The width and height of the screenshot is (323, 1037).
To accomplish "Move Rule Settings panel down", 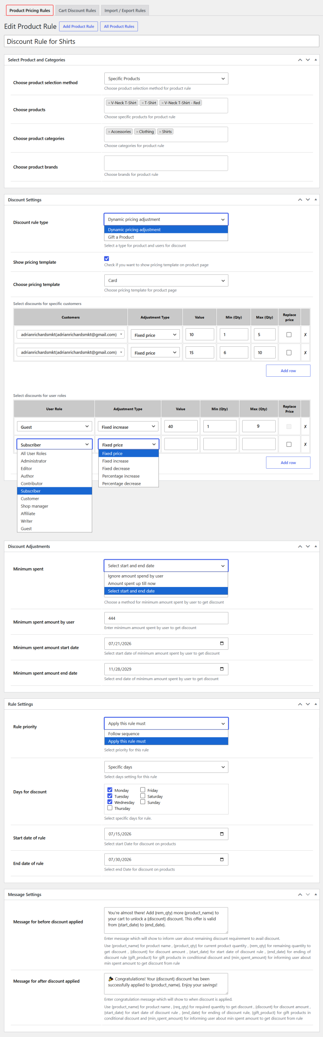I will (x=308, y=704).
